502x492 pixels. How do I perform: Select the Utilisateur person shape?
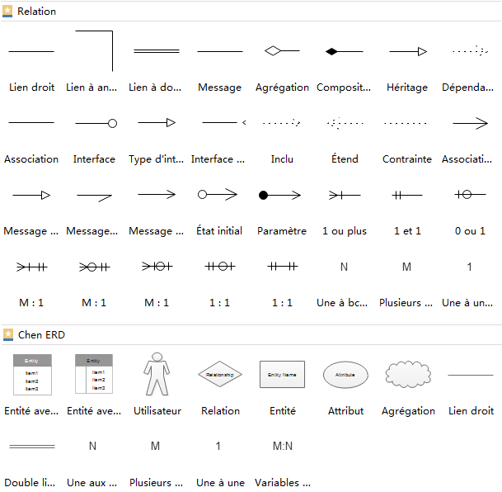157,374
